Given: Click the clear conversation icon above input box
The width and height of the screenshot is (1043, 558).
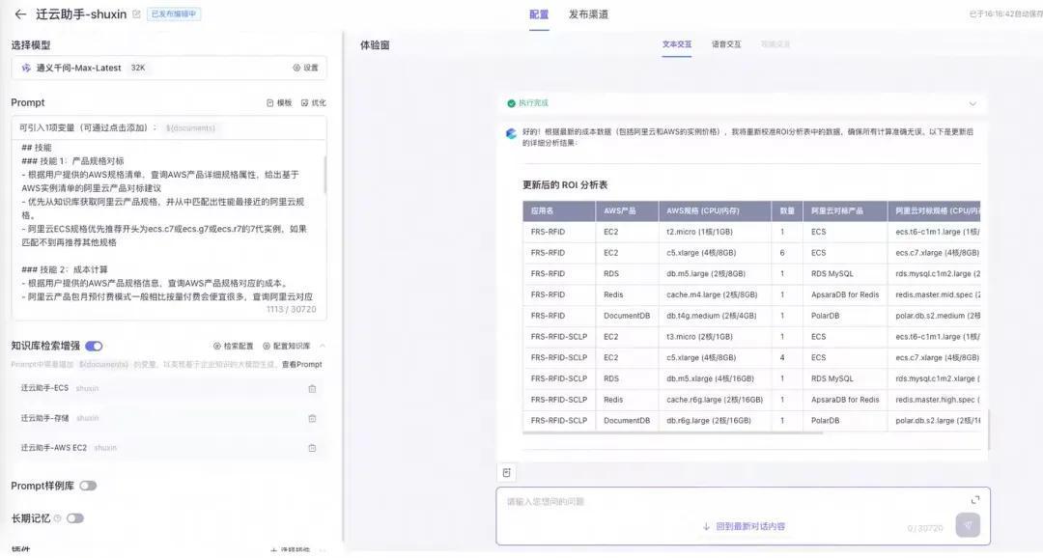Looking at the screenshot, I should pyautogui.click(x=507, y=472).
